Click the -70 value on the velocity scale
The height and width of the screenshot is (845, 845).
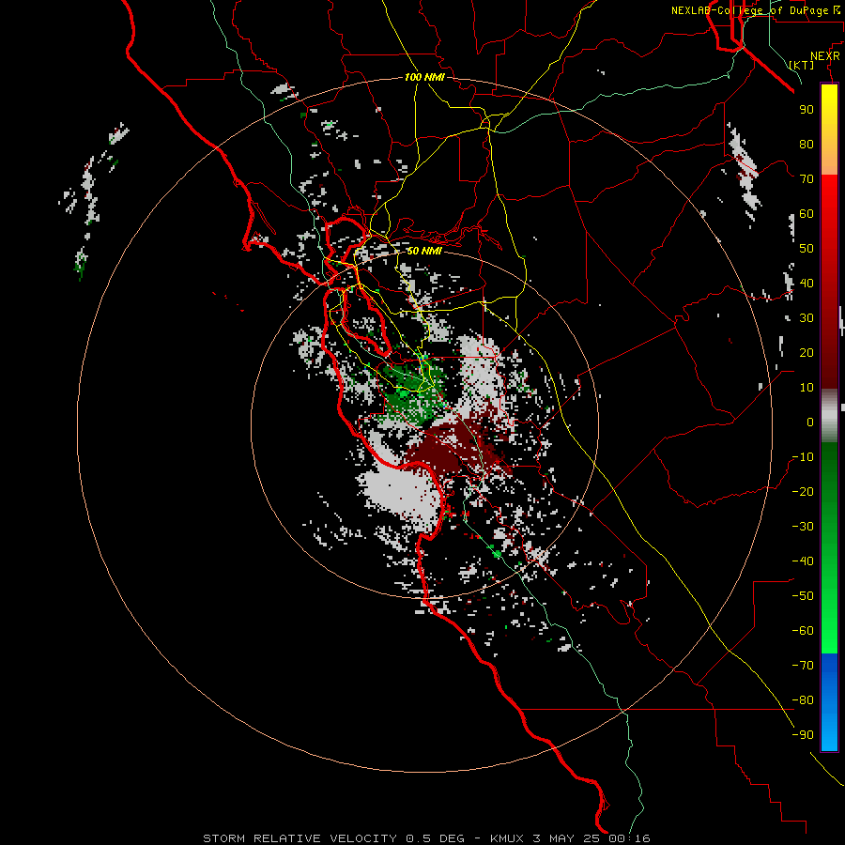coord(803,666)
